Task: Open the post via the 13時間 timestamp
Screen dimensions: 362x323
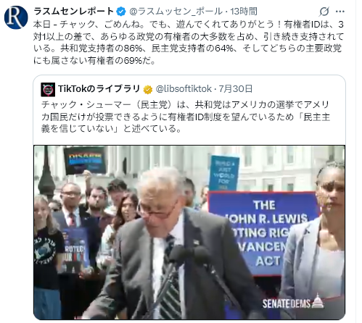Action: (x=244, y=12)
